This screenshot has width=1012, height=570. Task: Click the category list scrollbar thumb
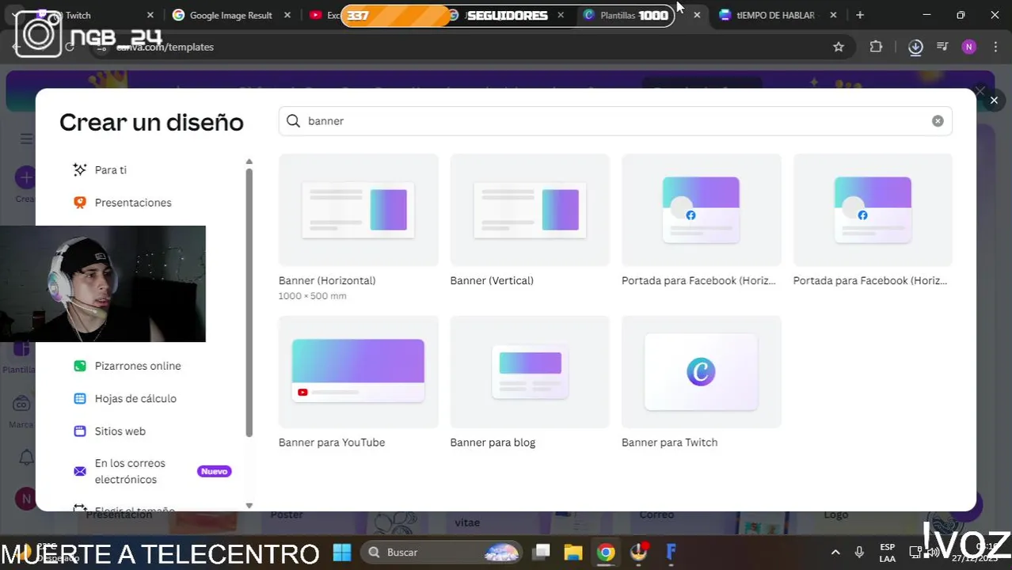coord(249,302)
